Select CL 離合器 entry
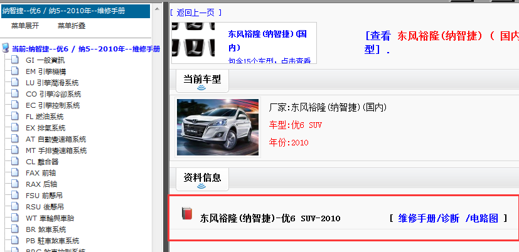This screenshot has width=519, height=252. click(42, 162)
